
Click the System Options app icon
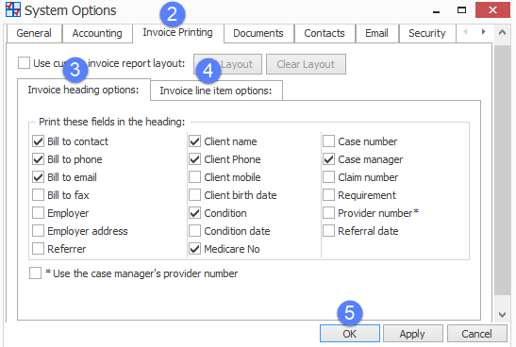pos(13,9)
